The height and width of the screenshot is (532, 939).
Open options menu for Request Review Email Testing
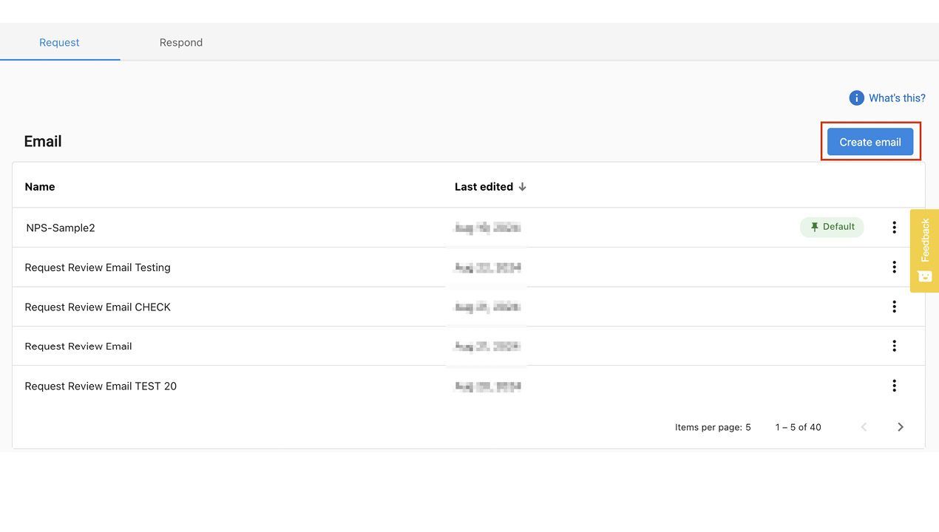(x=894, y=267)
